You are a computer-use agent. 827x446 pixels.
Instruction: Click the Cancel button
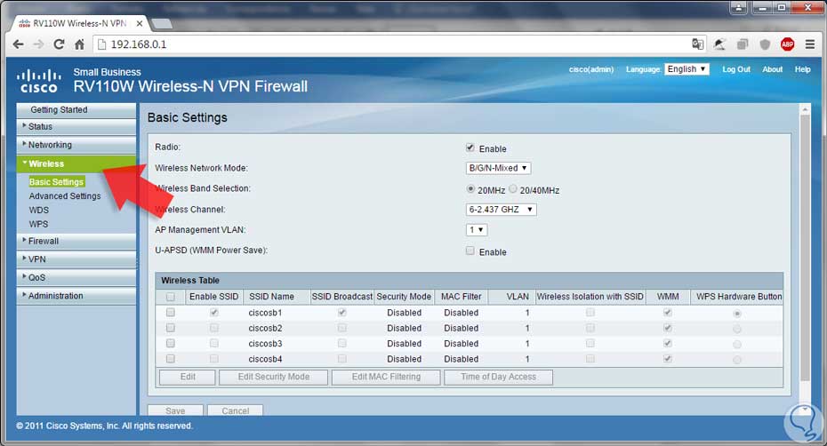[x=236, y=410]
